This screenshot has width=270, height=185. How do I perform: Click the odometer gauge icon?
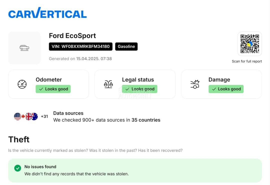pyautogui.click(x=22, y=84)
